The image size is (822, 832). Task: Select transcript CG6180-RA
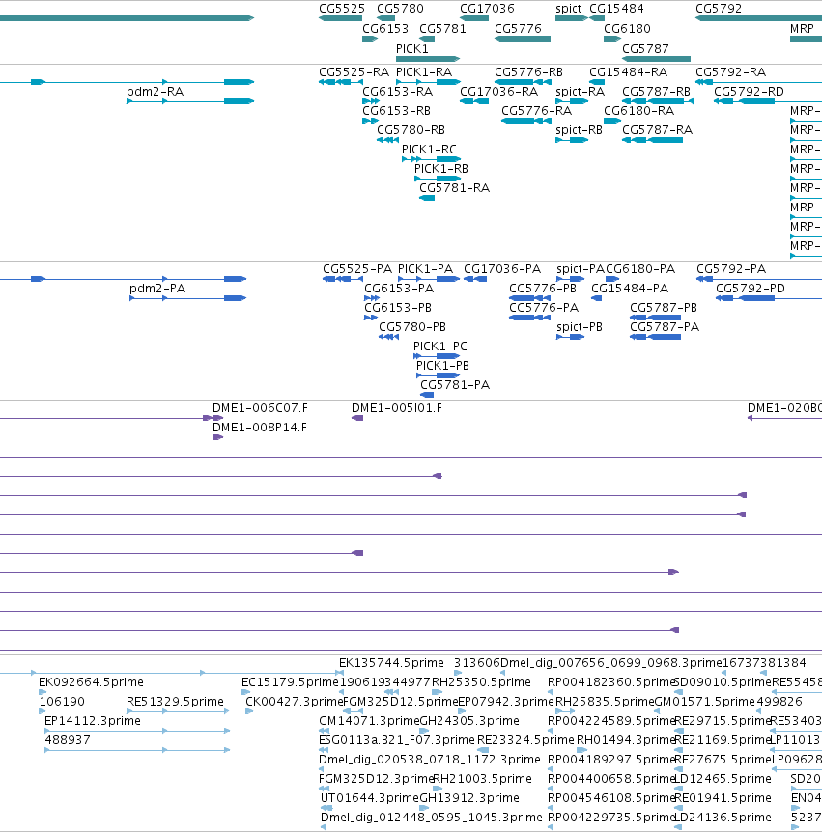(x=638, y=111)
